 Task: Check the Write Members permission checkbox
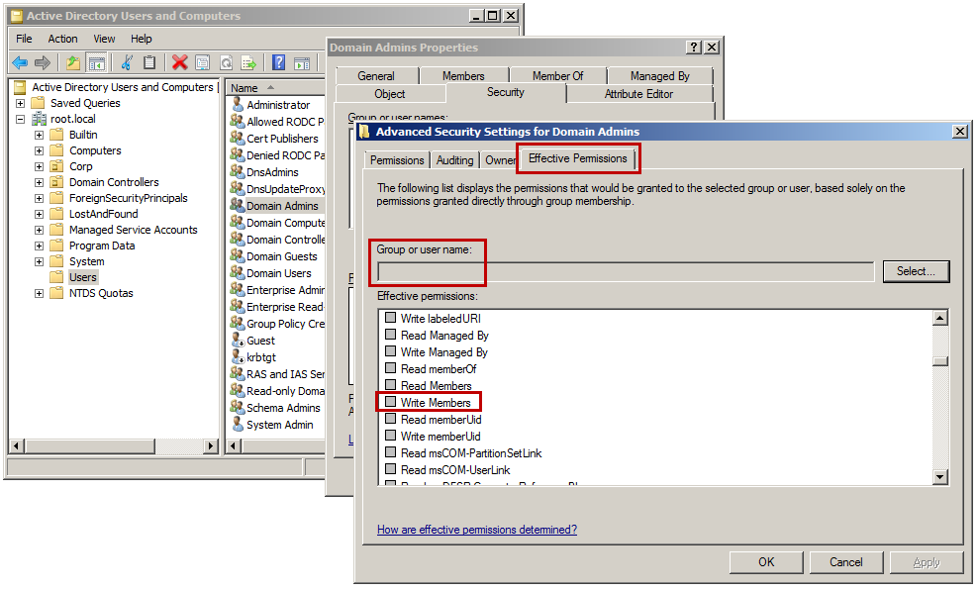coord(390,402)
